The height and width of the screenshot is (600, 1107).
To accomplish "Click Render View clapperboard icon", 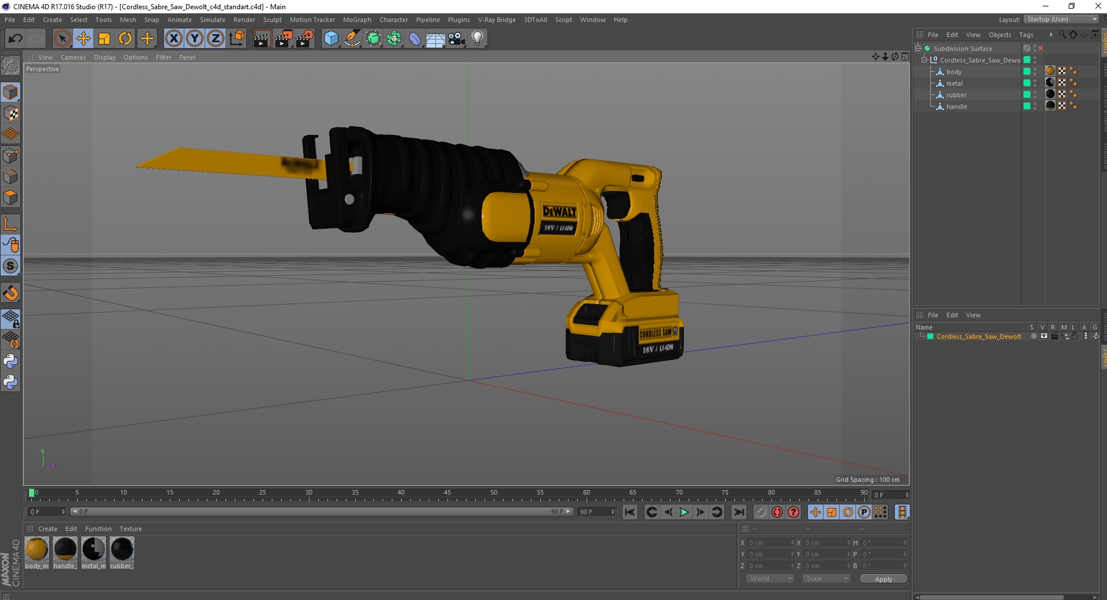I will click(x=262, y=39).
